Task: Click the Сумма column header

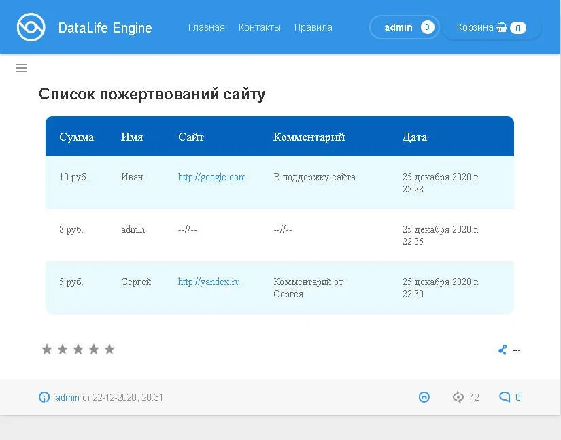Action: pyautogui.click(x=77, y=137)
